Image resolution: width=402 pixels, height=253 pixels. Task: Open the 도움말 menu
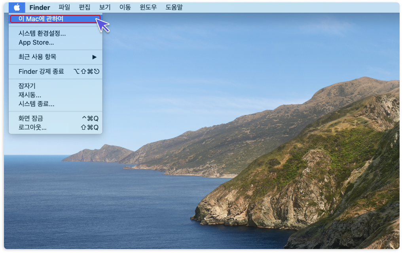tap(174, 7)
